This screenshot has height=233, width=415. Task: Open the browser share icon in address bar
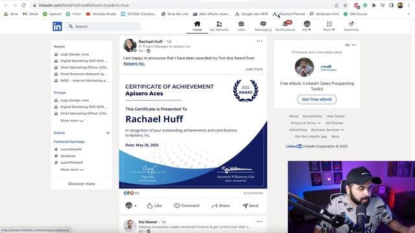(x=337, y=5)
